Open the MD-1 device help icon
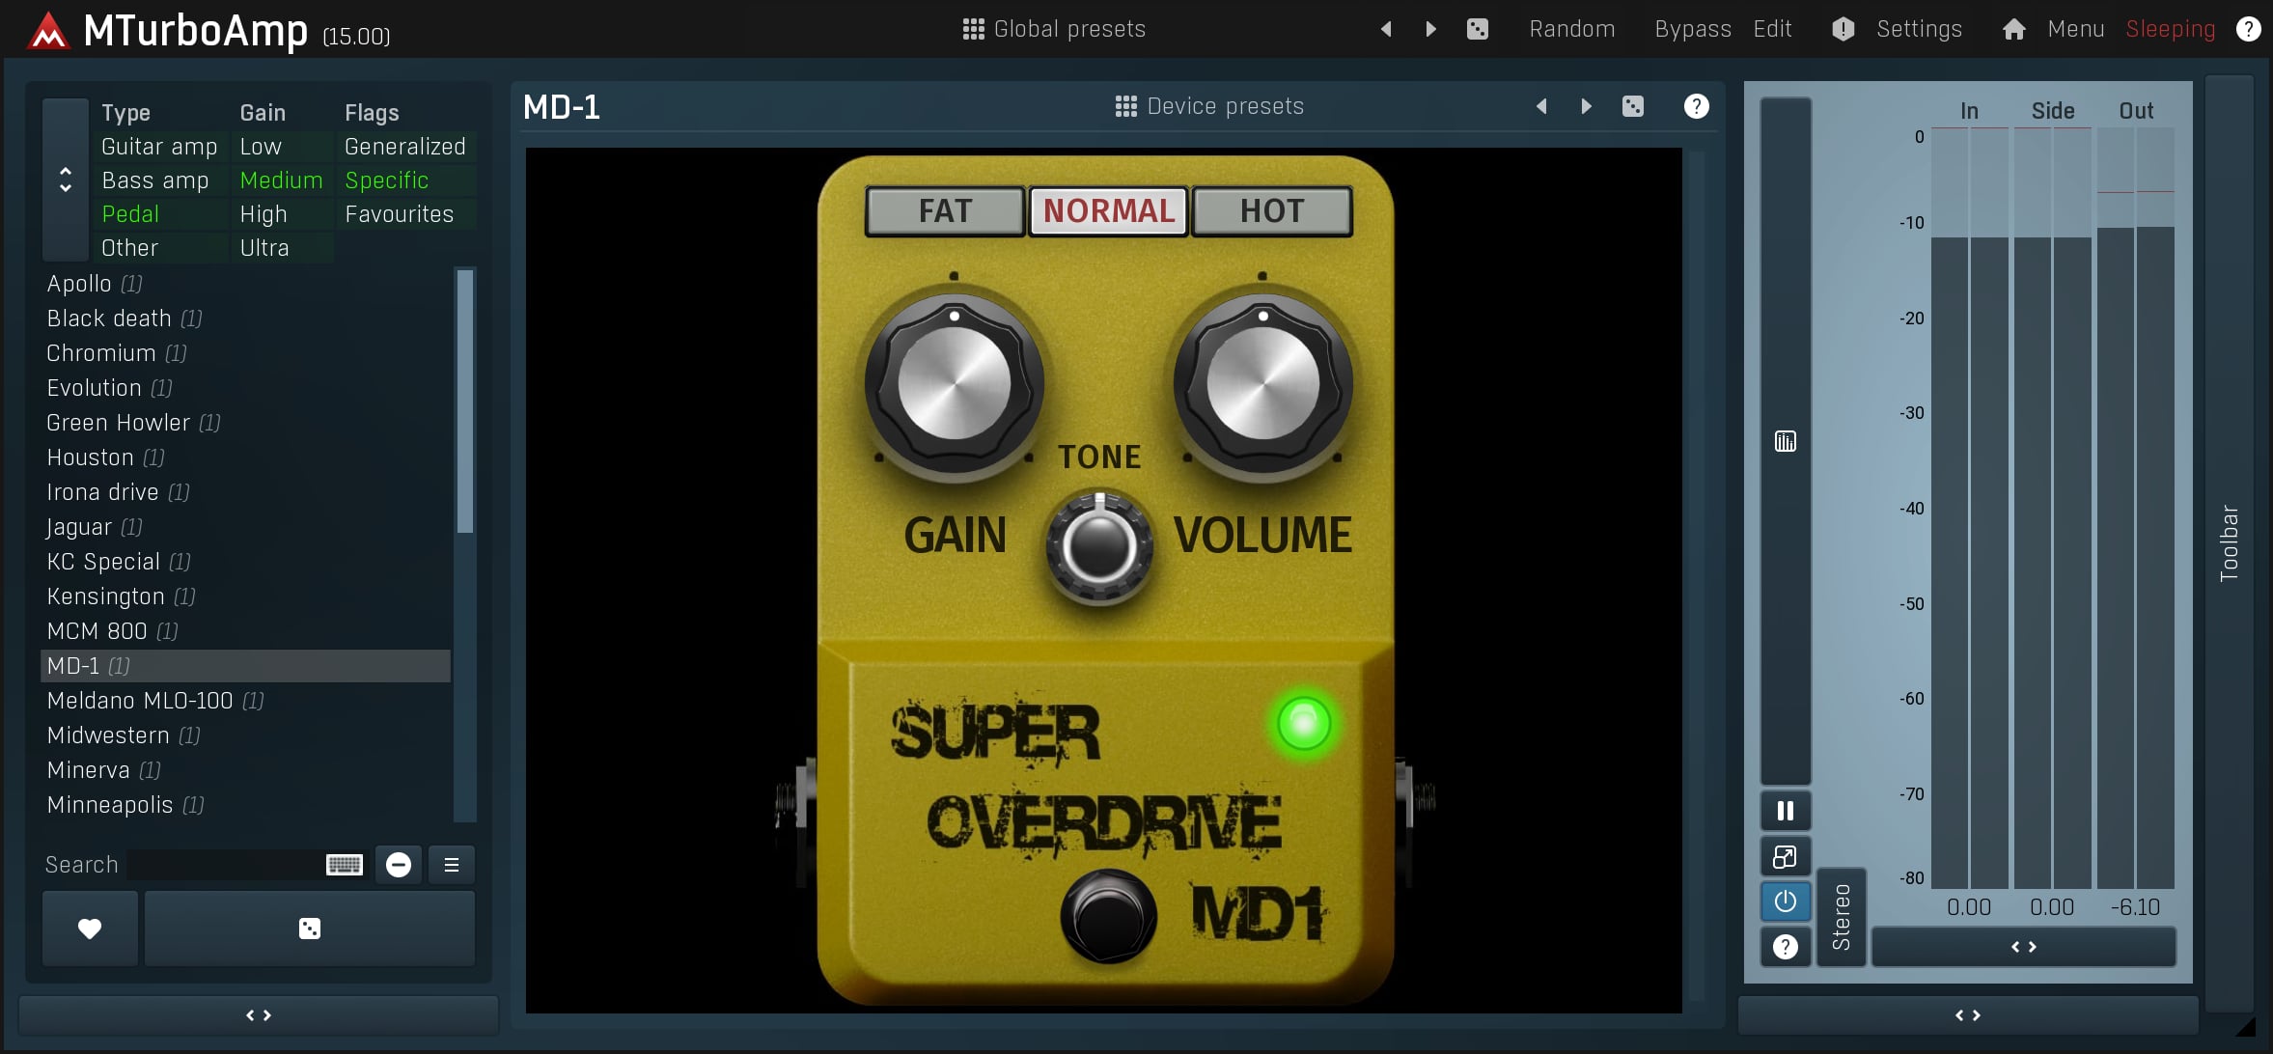 point(1696,106)
